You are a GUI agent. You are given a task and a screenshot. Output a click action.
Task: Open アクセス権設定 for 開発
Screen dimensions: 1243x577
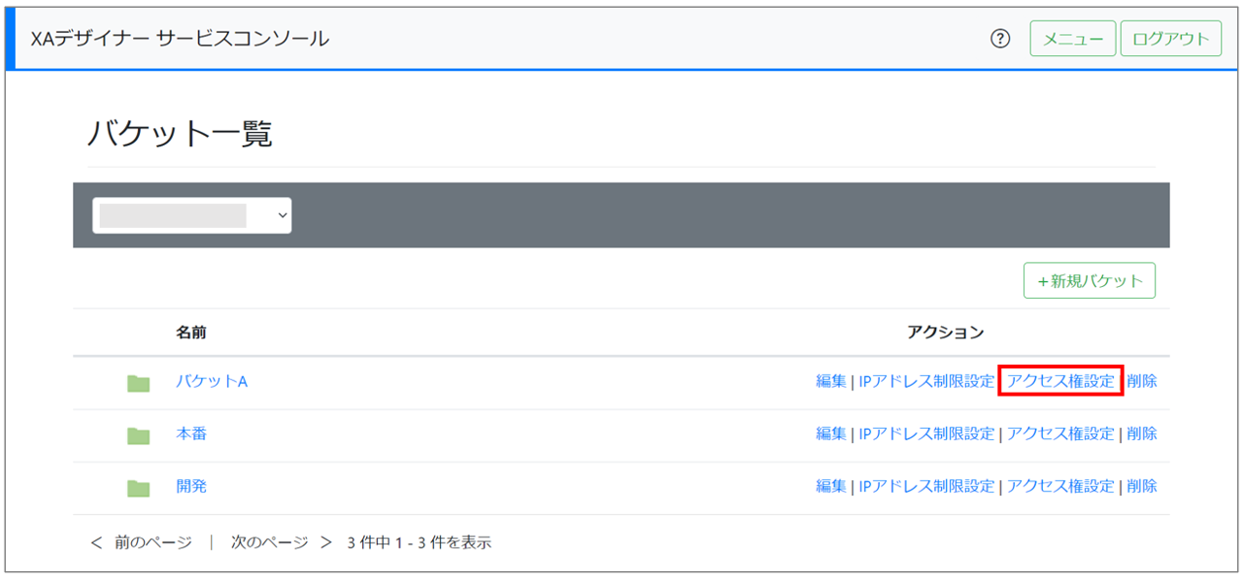tap(1060, 486)
